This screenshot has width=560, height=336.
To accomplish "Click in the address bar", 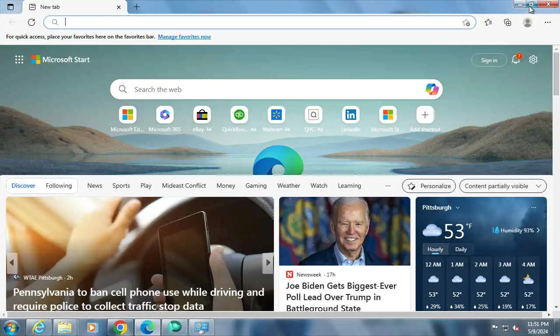I will point(260,22).
